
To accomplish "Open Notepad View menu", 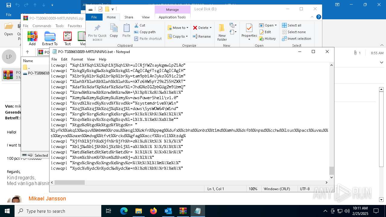I will [x=91, y=59].
